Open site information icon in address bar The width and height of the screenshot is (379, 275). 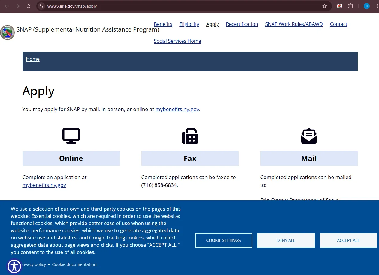pyautogui.click(x=42, y=6)
